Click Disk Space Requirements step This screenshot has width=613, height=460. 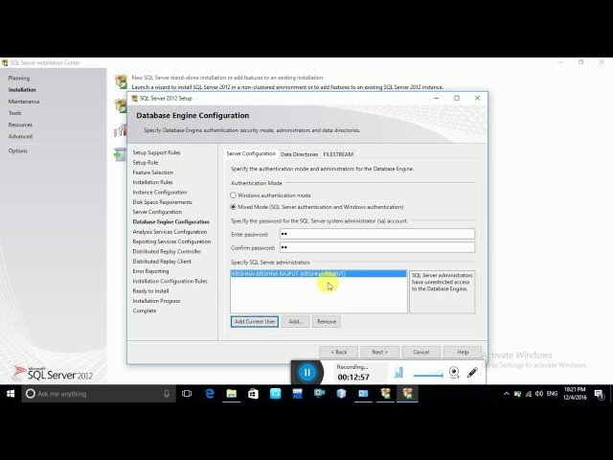pyautogui.click(x=162, y=202)
